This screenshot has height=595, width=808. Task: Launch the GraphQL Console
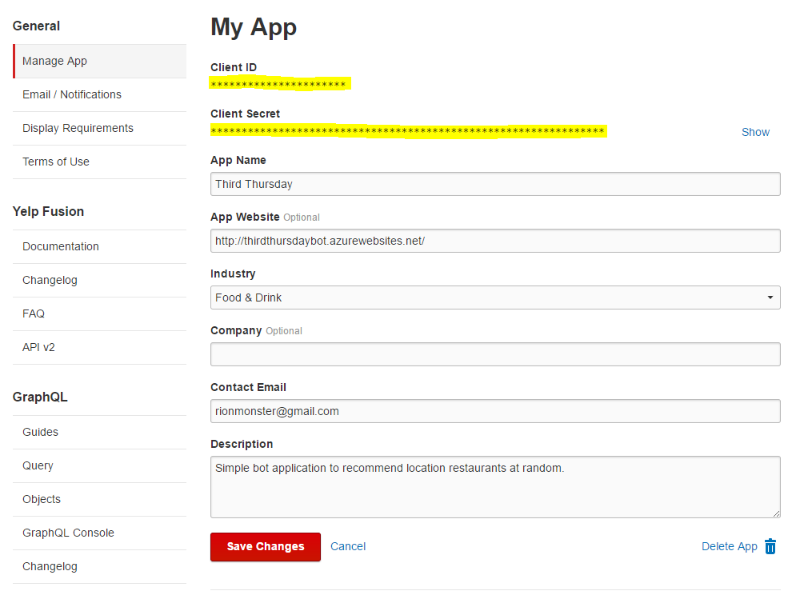pos(99,532)
